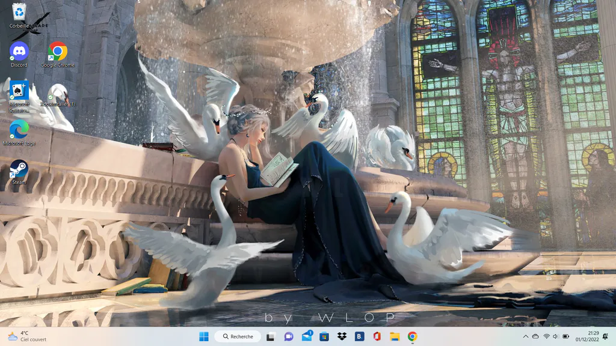
Task: Open the Mail app with unread badge
Action: [307, 336]
